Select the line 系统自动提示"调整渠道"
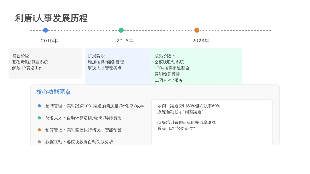Image resolution: width=310 pixels, height=174 pixels. 180,112
